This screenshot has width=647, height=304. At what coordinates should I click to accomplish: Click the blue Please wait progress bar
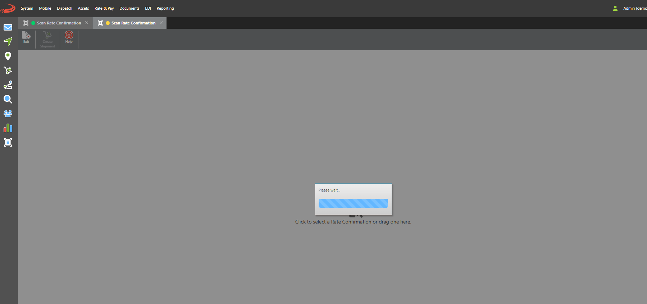(x=353, y=203)
